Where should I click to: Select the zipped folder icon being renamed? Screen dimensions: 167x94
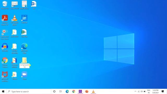[x=24, y=60]
